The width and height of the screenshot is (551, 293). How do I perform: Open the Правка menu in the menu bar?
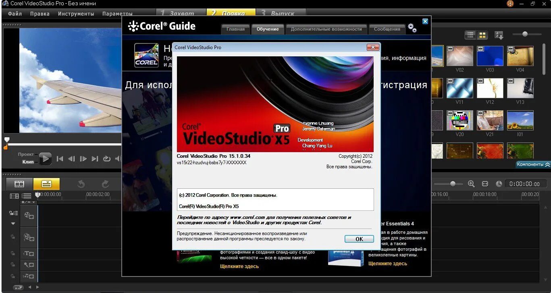(40, 13)
